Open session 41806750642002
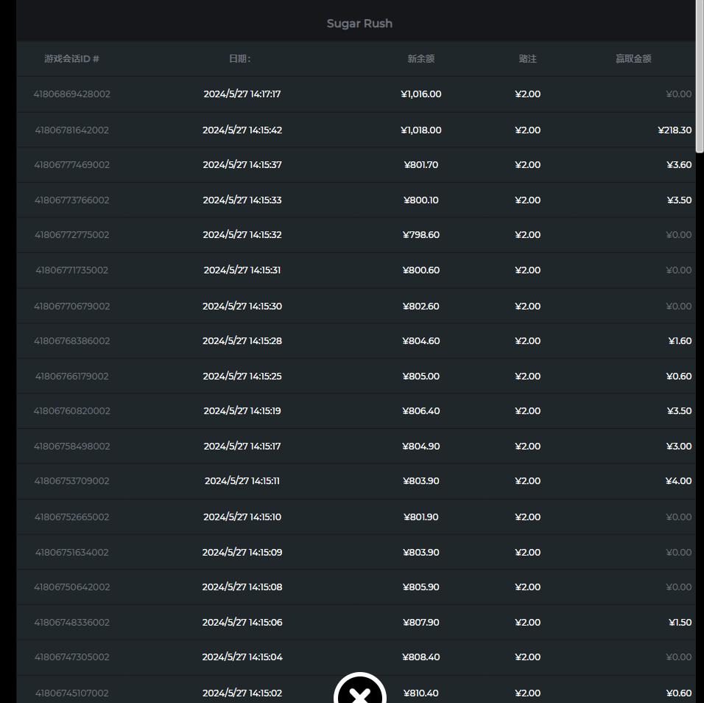The image size is (704, 703). pos(72,587)
